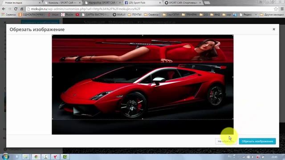Reload the current page
The image size is (285, 160).
16,9
